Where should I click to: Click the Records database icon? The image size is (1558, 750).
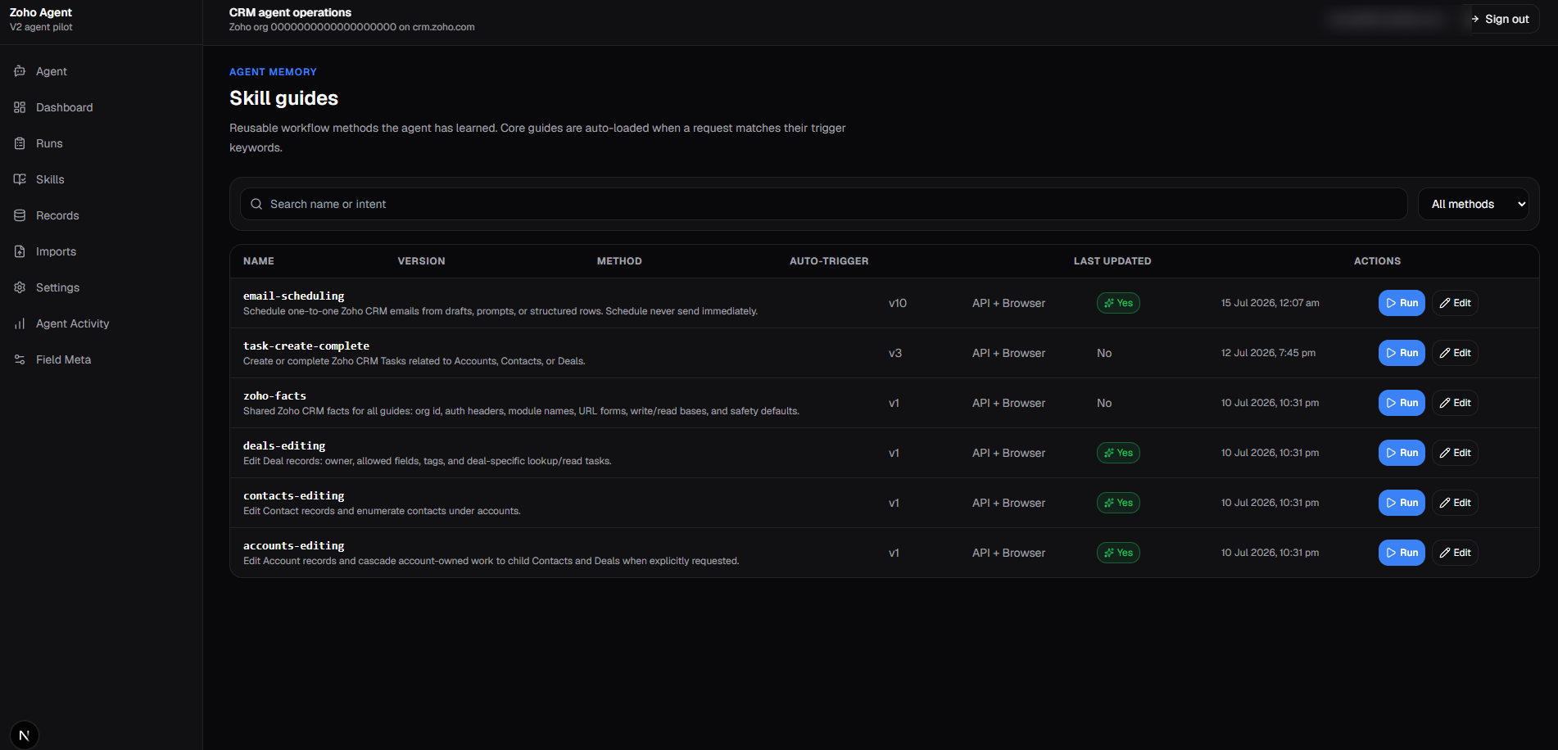point(20,215)
